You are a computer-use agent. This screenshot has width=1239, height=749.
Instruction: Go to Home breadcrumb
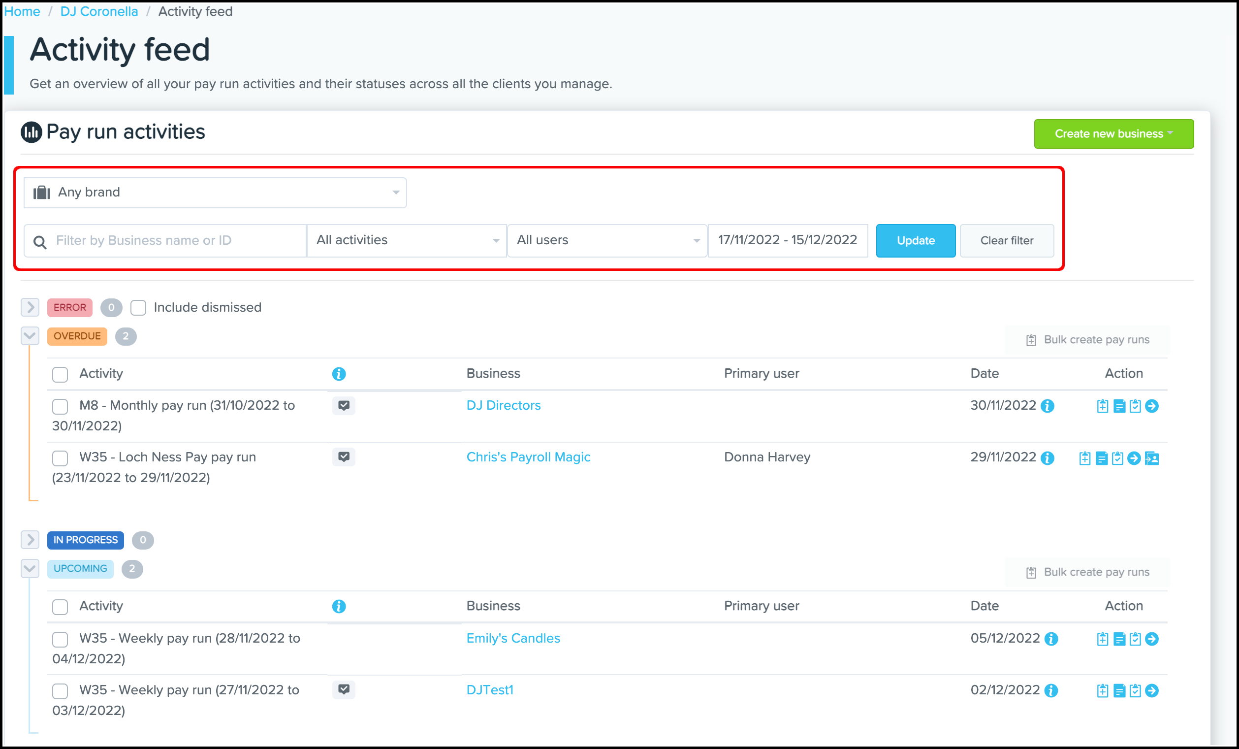click(x=22, y=11)
